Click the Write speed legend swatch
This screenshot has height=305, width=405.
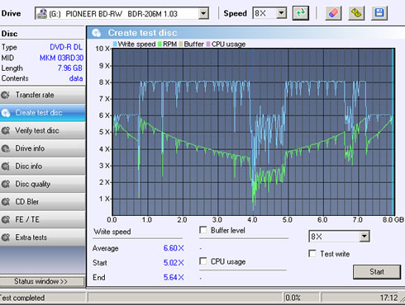click(115, 44)
